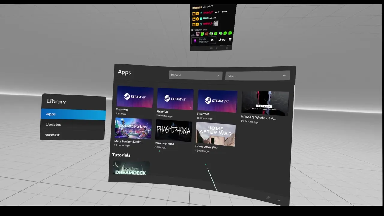Screen dimensions: 384x216
Task: Click the Send a message field
Action: (x=204, y=40)
